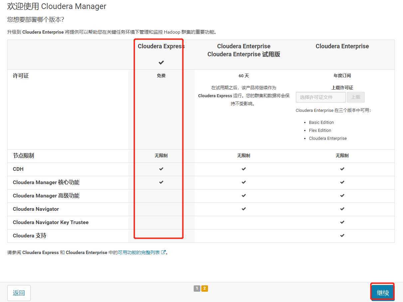This screenshot has width=403, height=302.
Task: Click the 高级功能 checkmark in the 试用版 column
Action: 244,195
